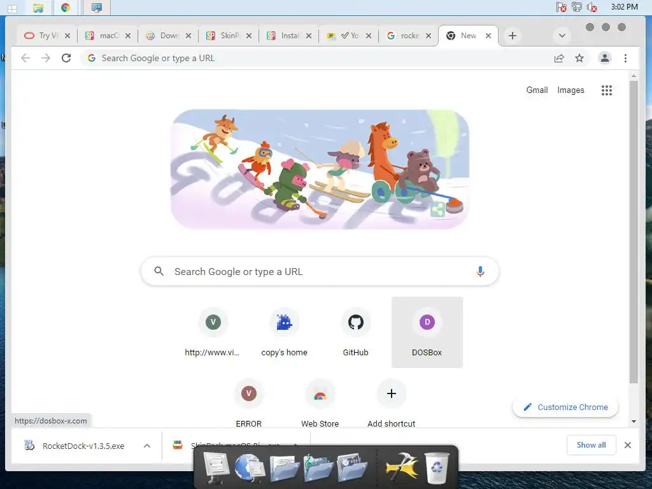The height and width of the screenshot is (489, 652).
Task: Open the copy's home shortcut
Action: coord(285,332)
